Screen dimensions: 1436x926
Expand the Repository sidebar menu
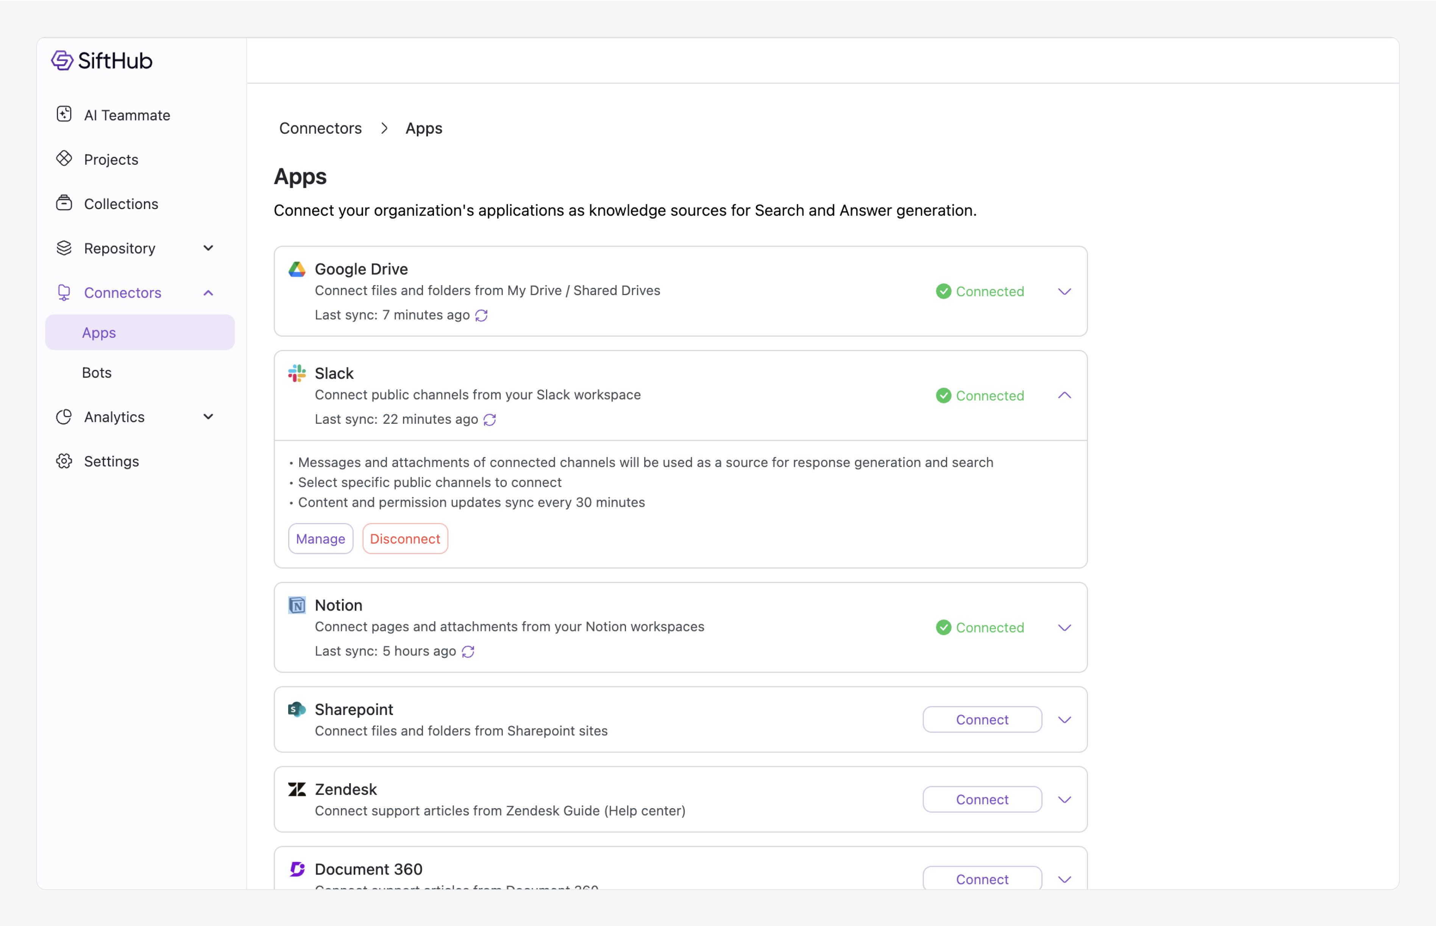coord(208,248)
